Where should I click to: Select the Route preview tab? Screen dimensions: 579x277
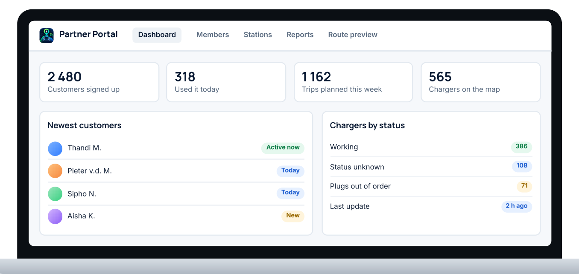pos(353,35)
